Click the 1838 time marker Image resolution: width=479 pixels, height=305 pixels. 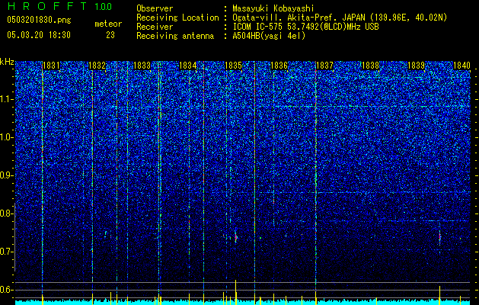click(370, 66)
